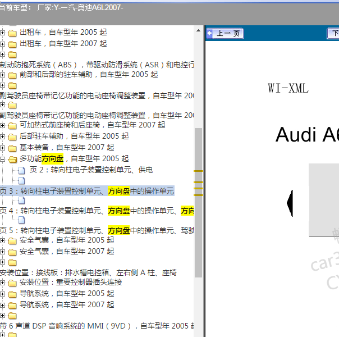
Task: Click folder icon of 出租车 2005
Action: pyautogui.click(x=12, y=33)
